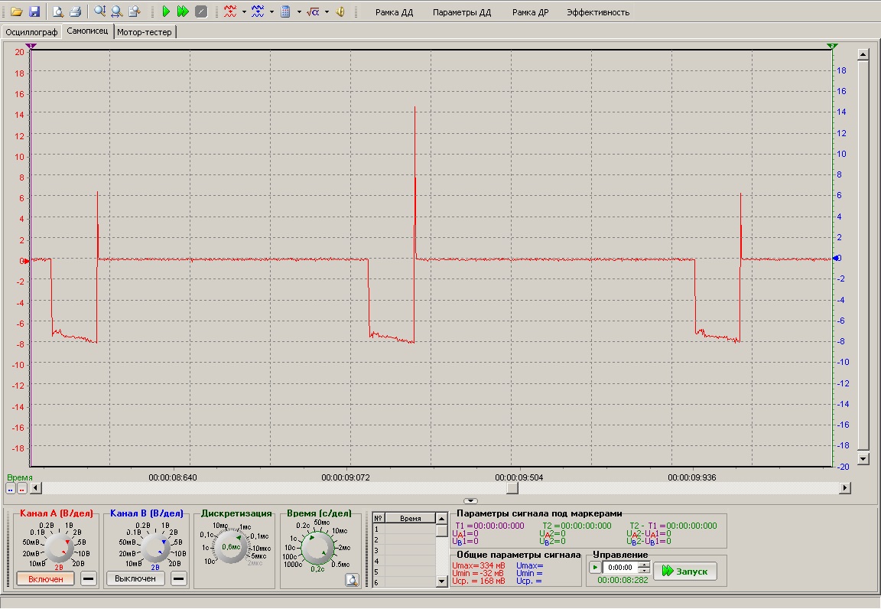Click the square root math function icon

(313, 11)
